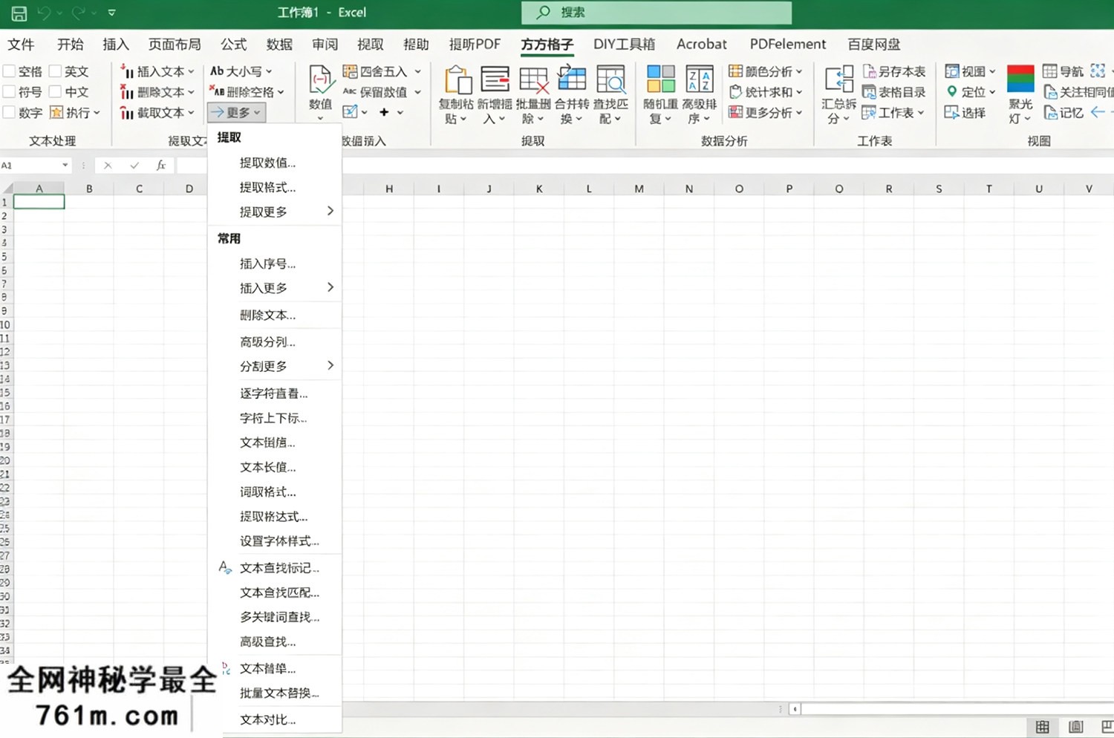Enable the 符号 checkbox
The width and height of the screenshot is (1114, 738).
coord(10,92)
